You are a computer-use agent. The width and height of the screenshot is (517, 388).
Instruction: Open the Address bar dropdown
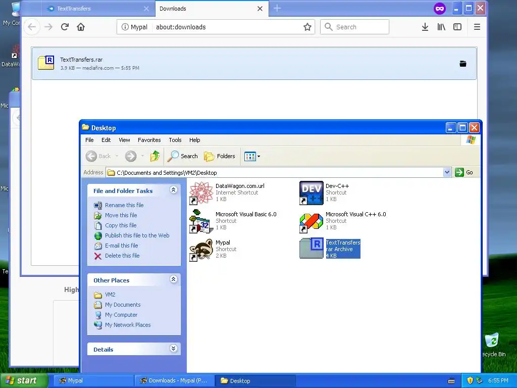[447, 172]
